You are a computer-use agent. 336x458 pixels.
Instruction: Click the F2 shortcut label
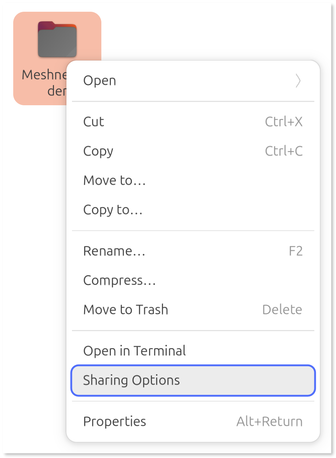(x=296, y=251)
